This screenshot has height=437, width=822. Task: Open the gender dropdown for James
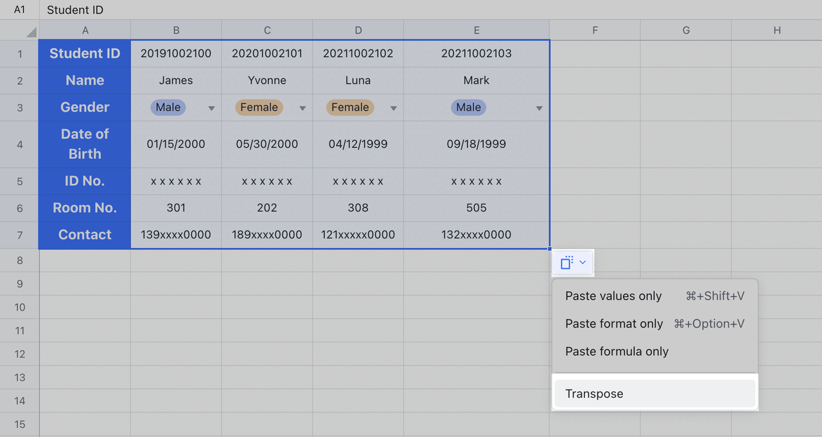(x=211, y=108)
